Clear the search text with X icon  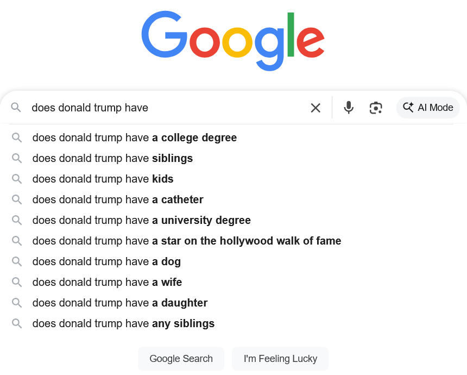[315, 108]
